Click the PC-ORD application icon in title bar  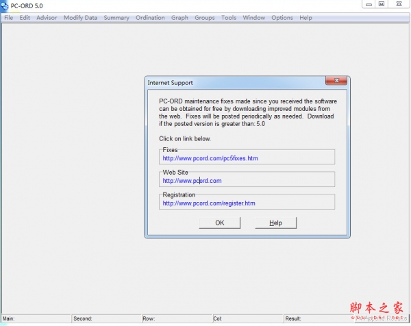click(x=5, y=5)
